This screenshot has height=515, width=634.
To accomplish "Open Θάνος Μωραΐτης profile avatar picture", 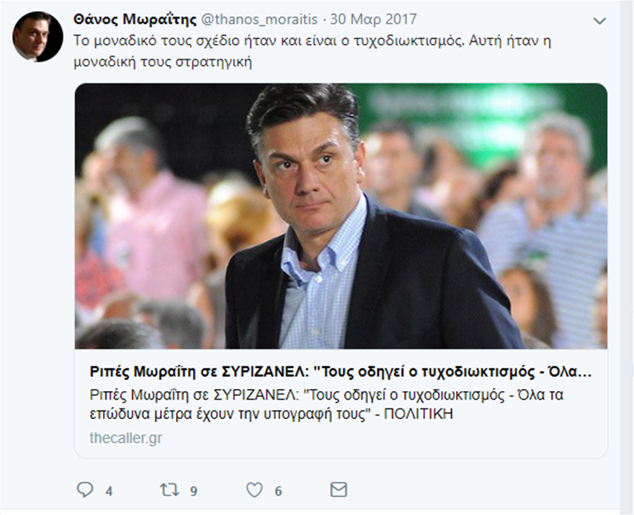I will point(37,36).
